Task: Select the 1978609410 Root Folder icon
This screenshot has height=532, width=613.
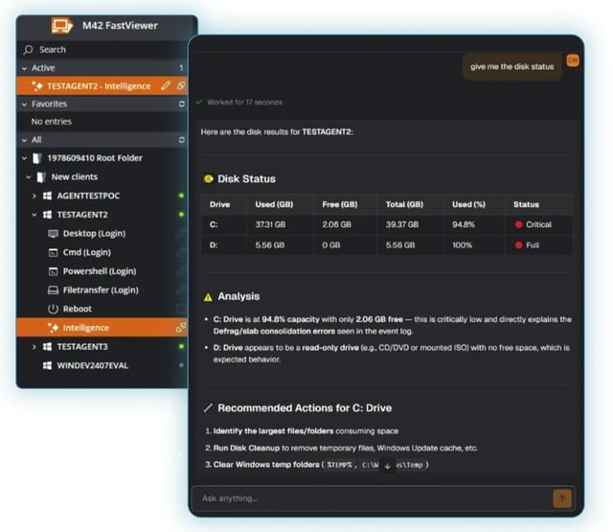Action: (37, 158)
